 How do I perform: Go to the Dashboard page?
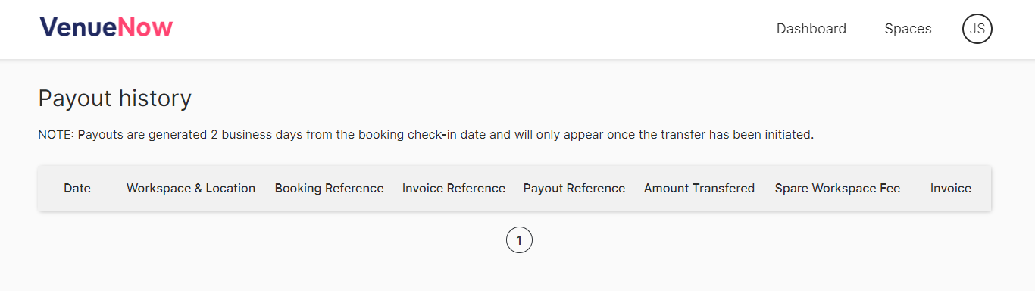point(811,29)
